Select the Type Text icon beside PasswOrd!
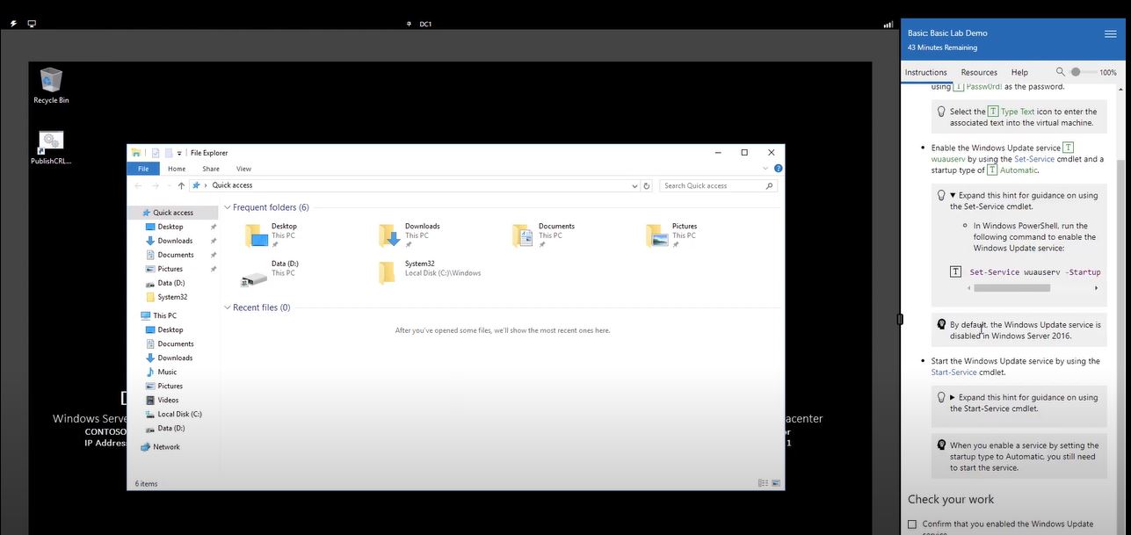This screenshot has height=535, width=1131. (x=958, y=85)
